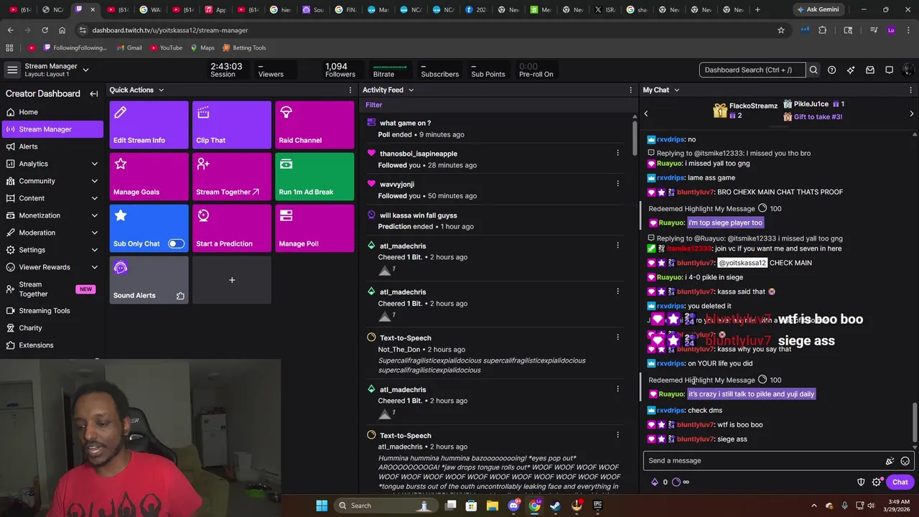The image size is (919, 517).
Task: Open Alerts in sidebar
Action: (x=52, y=146)
